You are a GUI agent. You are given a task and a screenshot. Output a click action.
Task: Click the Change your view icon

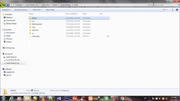[x=164, y=10]
